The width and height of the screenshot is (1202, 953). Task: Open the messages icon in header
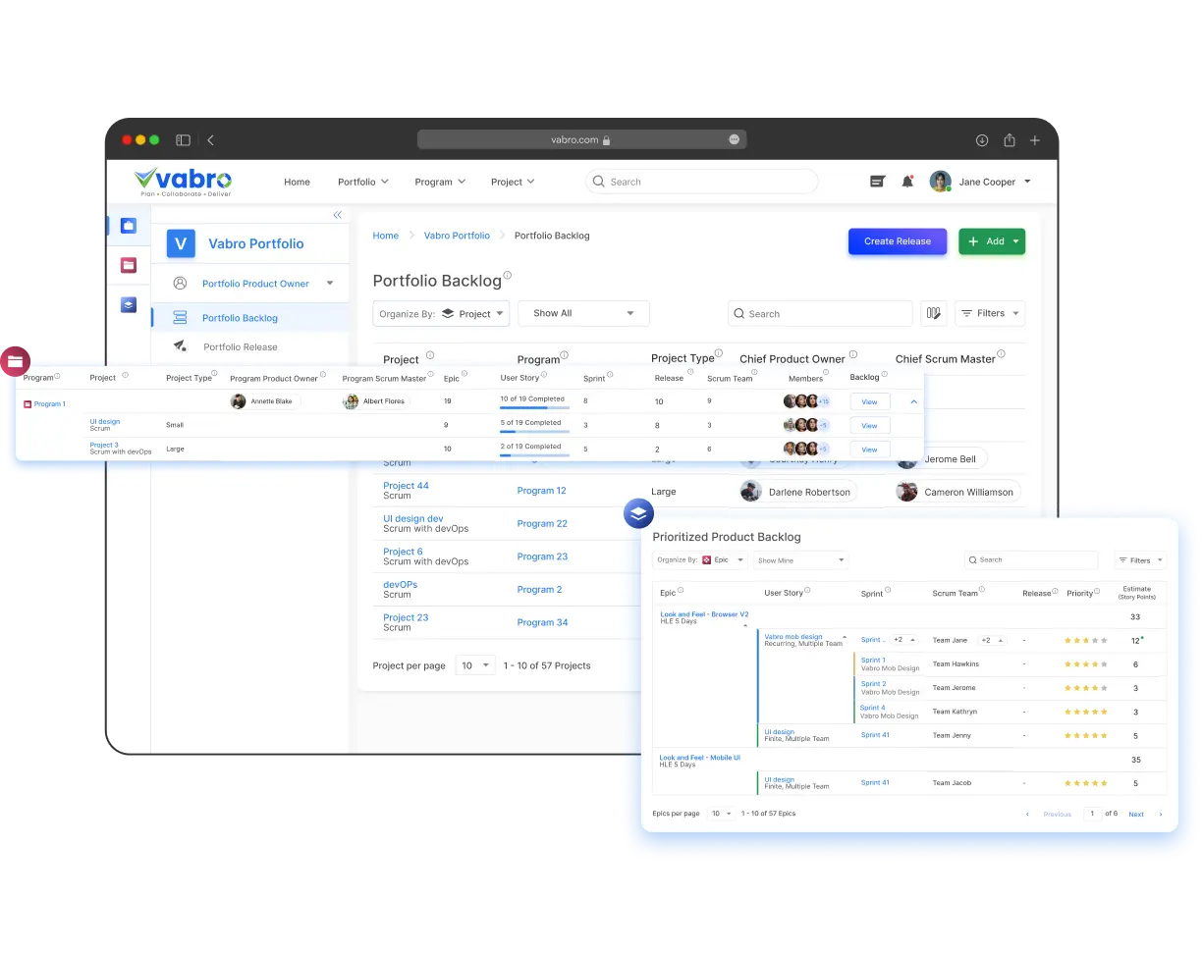click(x=877, y=182)
